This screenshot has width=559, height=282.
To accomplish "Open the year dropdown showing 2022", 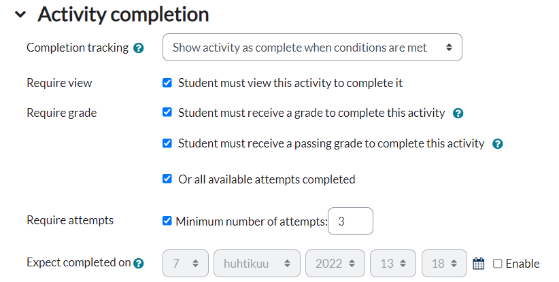I will 335,263.
